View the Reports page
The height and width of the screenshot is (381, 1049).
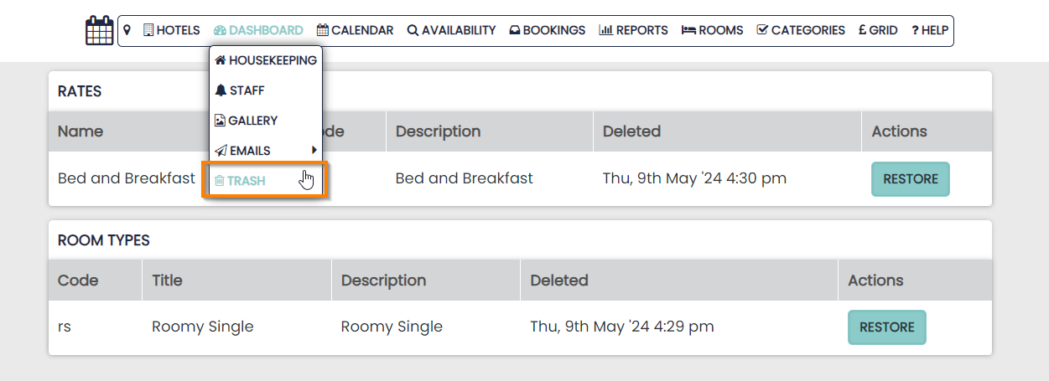633,30
